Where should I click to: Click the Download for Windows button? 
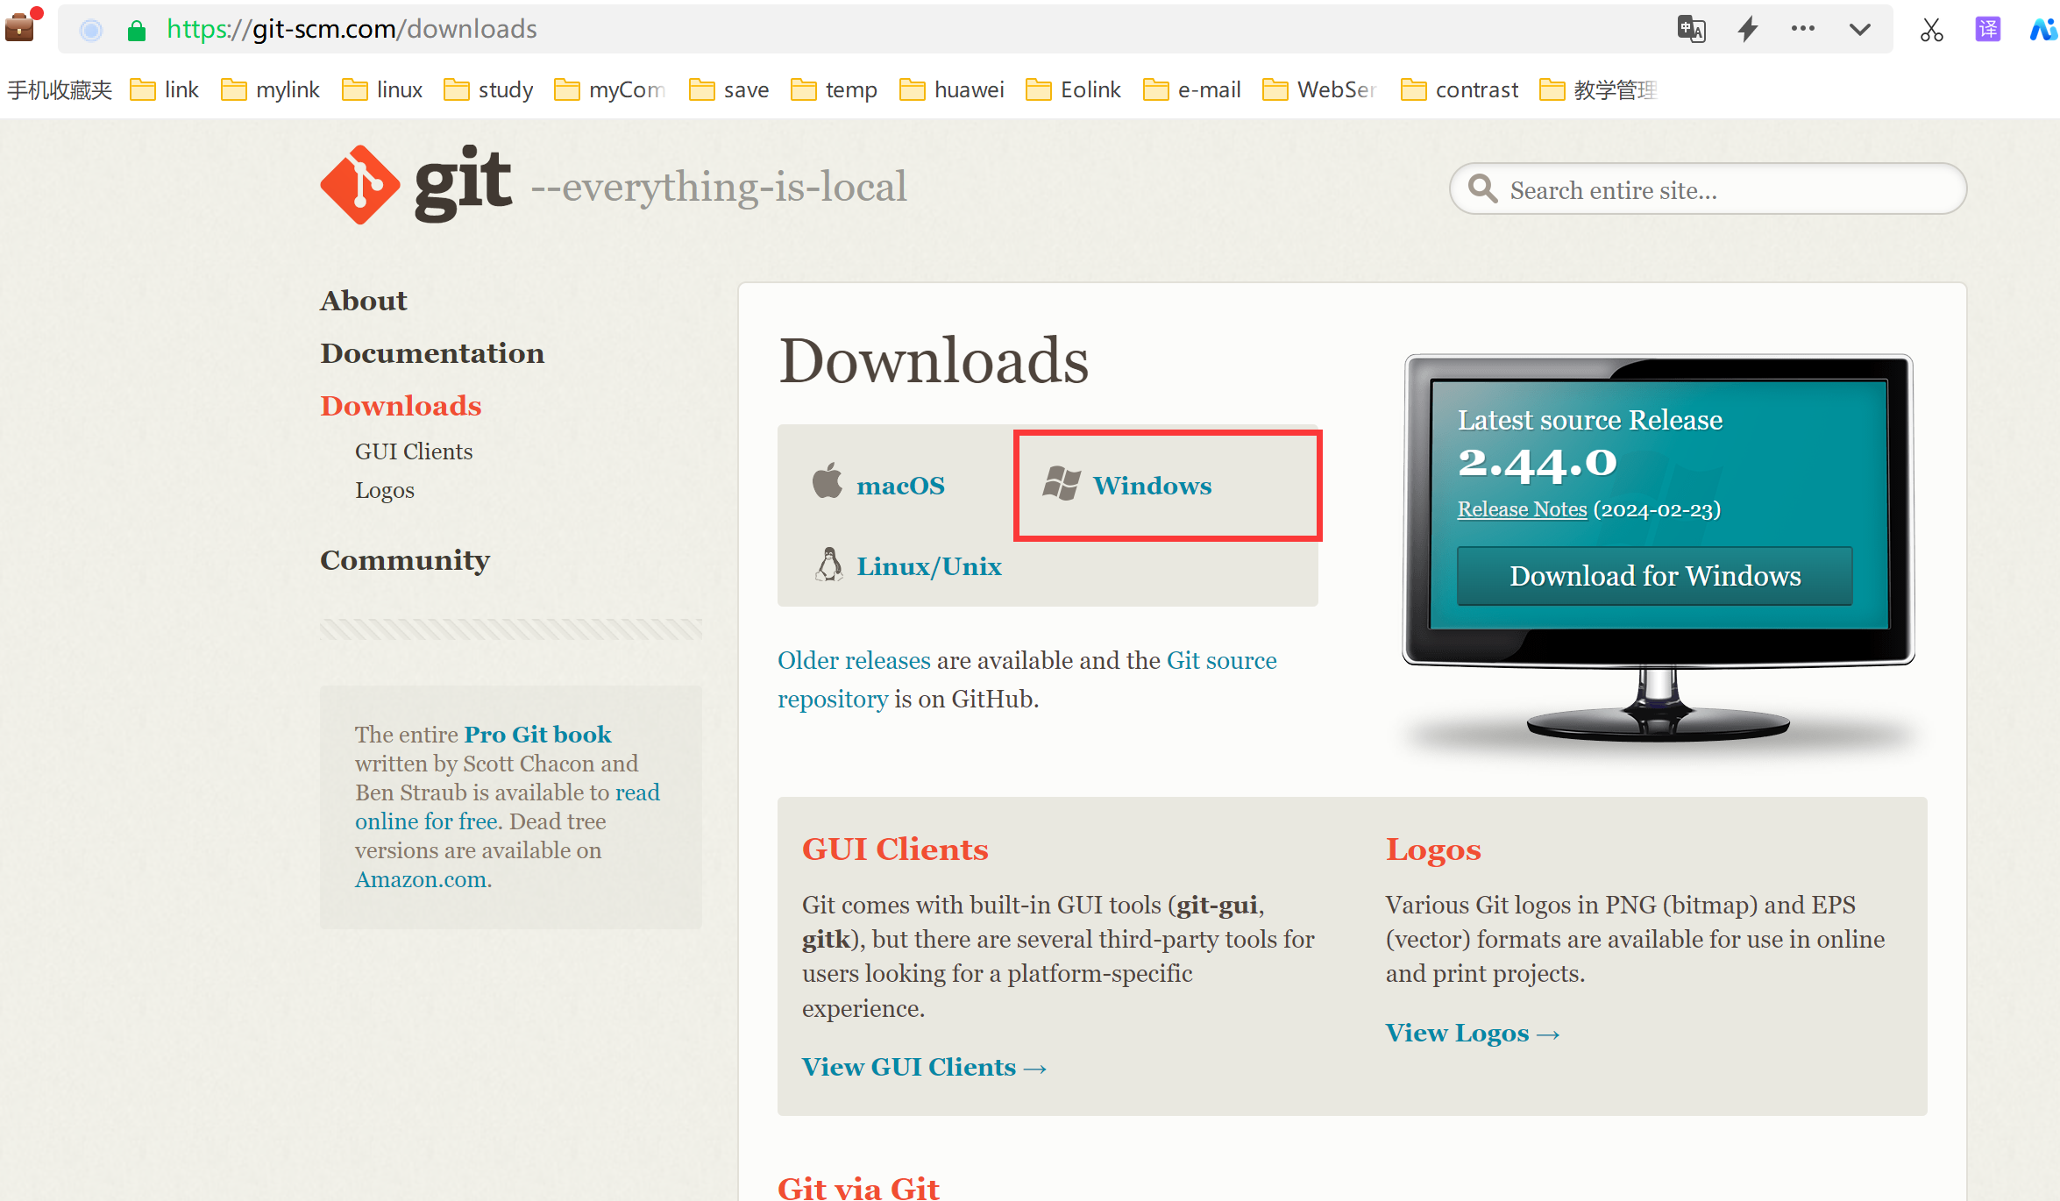pyautogui.click(x=1654, y=575)
